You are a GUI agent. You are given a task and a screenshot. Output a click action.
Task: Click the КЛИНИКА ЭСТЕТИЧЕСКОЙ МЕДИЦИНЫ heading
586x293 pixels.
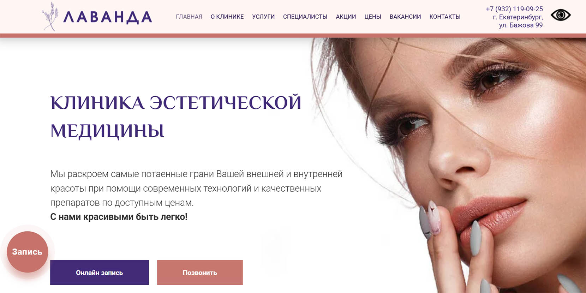176,116
